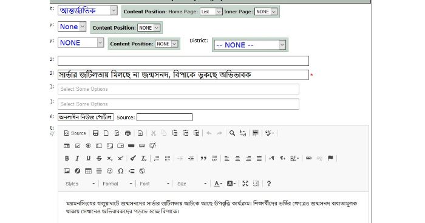
Task: Insert an anchor with the flag icon
Action: click(330, 159)
